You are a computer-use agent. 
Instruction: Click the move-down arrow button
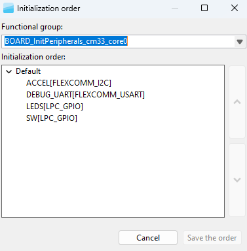coord(237,180)
